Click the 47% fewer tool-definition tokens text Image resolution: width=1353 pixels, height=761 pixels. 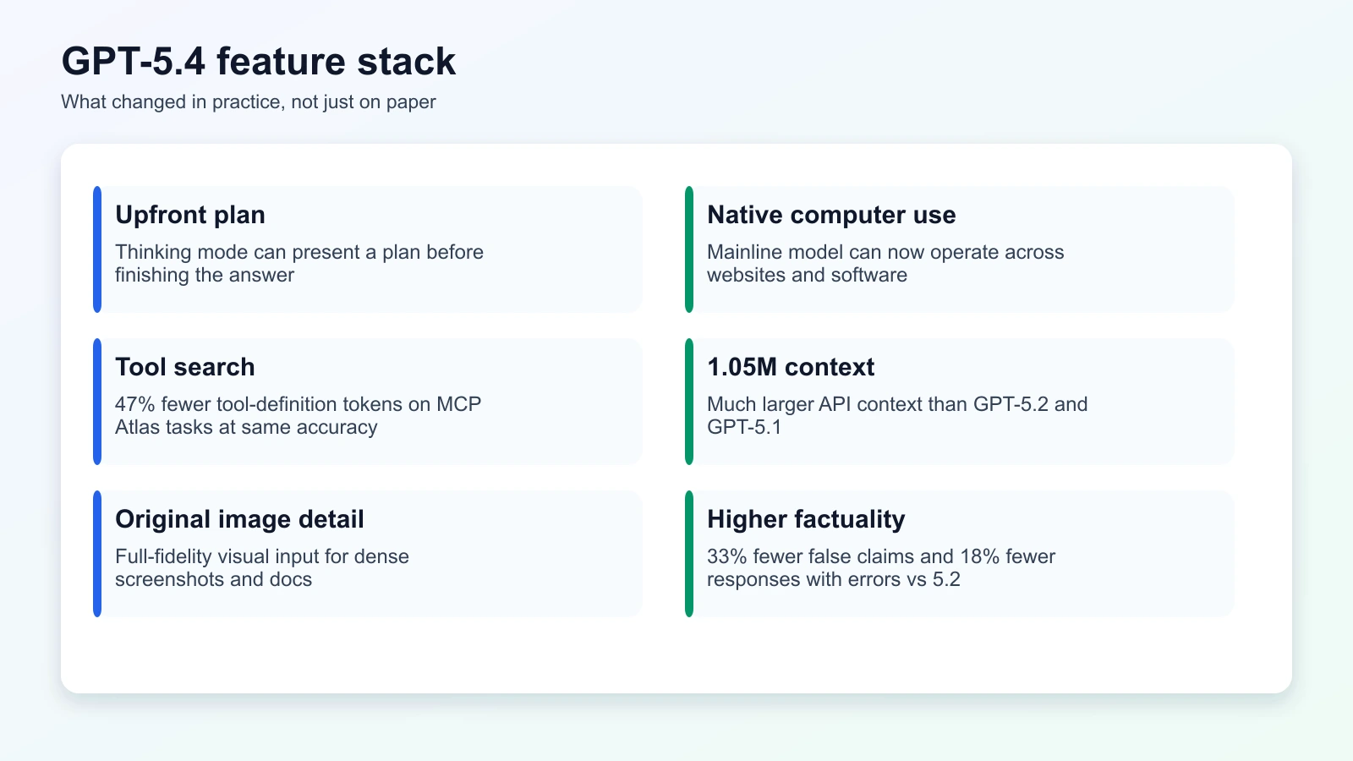pyautogui.click(x=298, y=415)
